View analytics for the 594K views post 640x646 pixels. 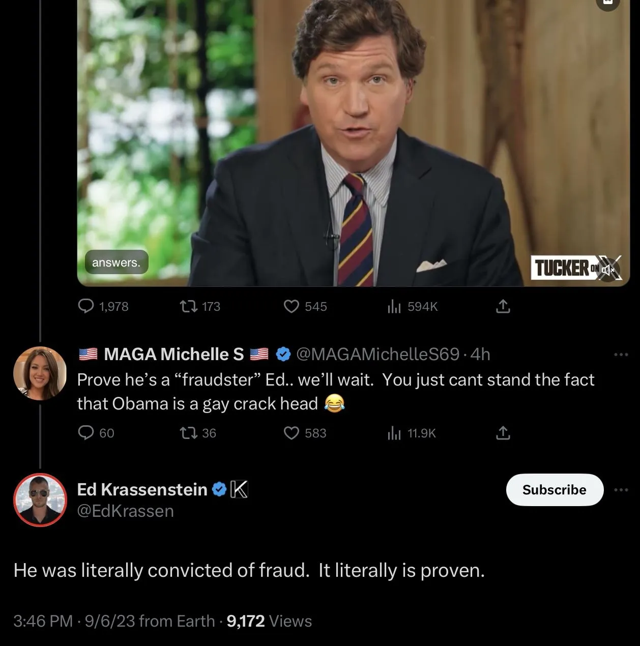tap(394, 306)
